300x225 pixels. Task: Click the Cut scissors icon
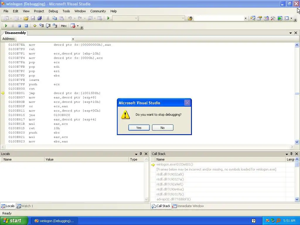tap(48, 18)
